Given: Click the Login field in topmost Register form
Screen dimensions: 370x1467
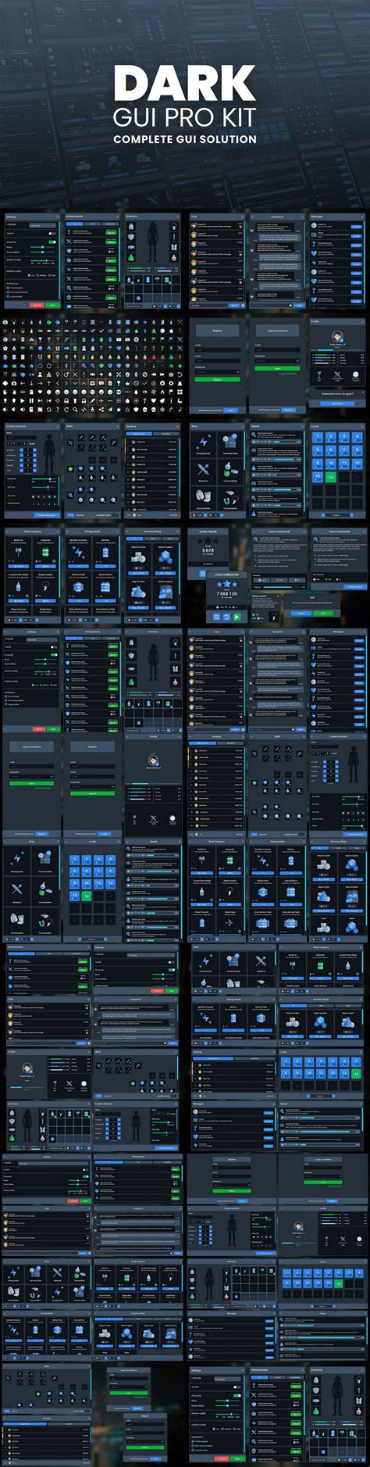Looking at the screenshot, I should pos(217,349).
